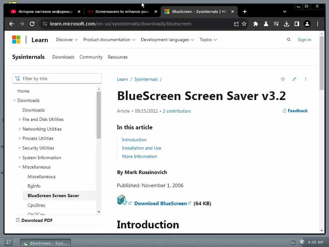Open the taskbar start menu button

[x=8, y=242]
